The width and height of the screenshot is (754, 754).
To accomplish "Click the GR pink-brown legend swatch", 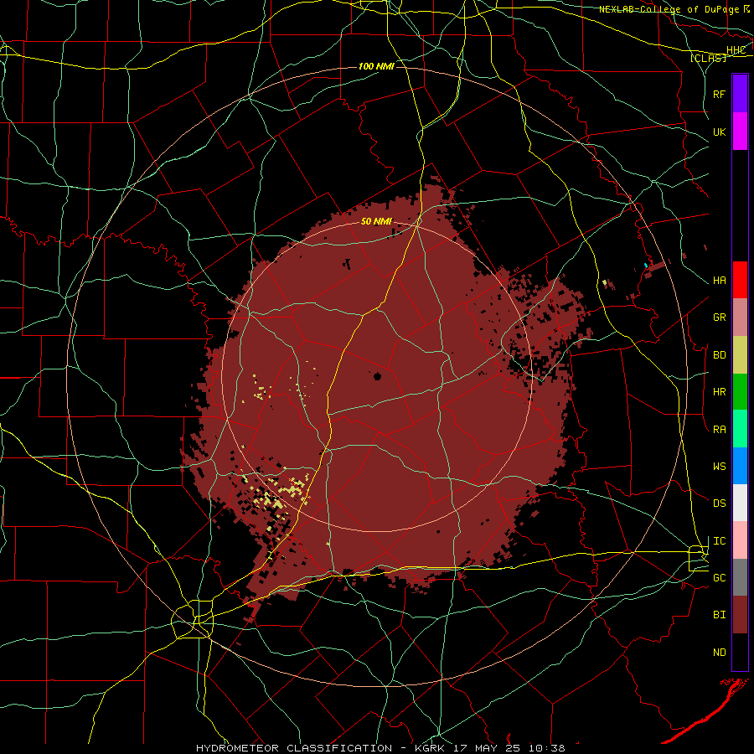I will (x=740, y=317).
